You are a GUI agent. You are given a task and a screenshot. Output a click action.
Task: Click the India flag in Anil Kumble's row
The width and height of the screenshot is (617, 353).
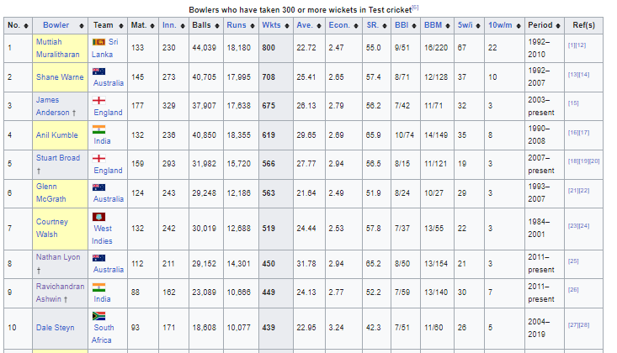[98, 129]
